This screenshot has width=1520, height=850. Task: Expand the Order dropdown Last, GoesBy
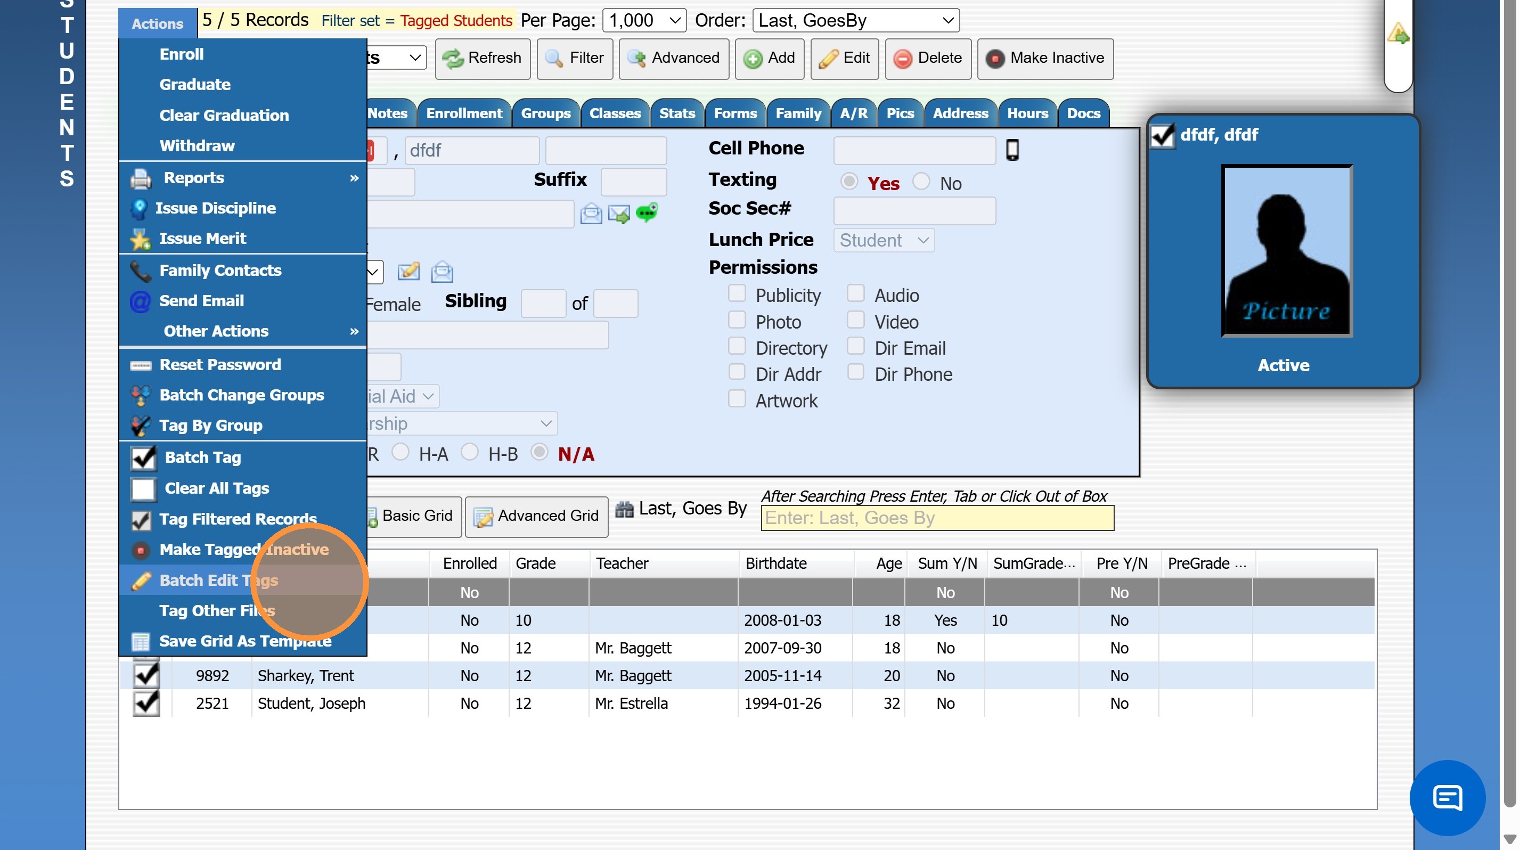(x=855, y=21)
